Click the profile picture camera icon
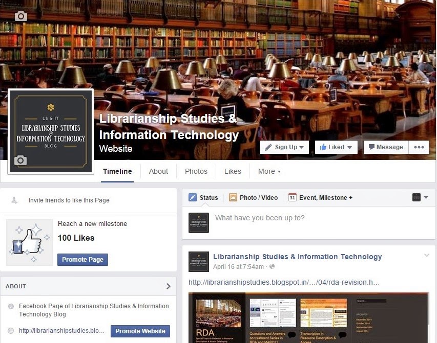437x343 pixels. click(x=20, y=161)
